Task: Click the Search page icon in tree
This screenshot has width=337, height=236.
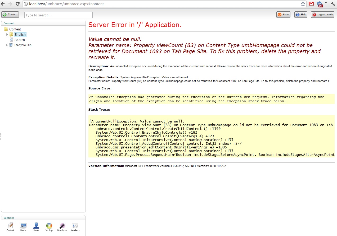Action: pyautogui.click(x=11, y=40)
